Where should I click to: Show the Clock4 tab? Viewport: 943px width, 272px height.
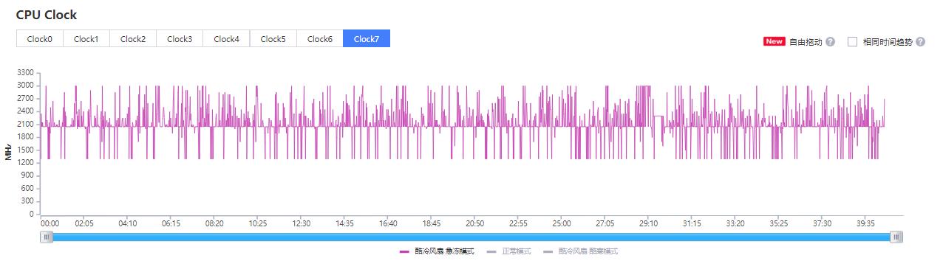[x=227, y=39]
